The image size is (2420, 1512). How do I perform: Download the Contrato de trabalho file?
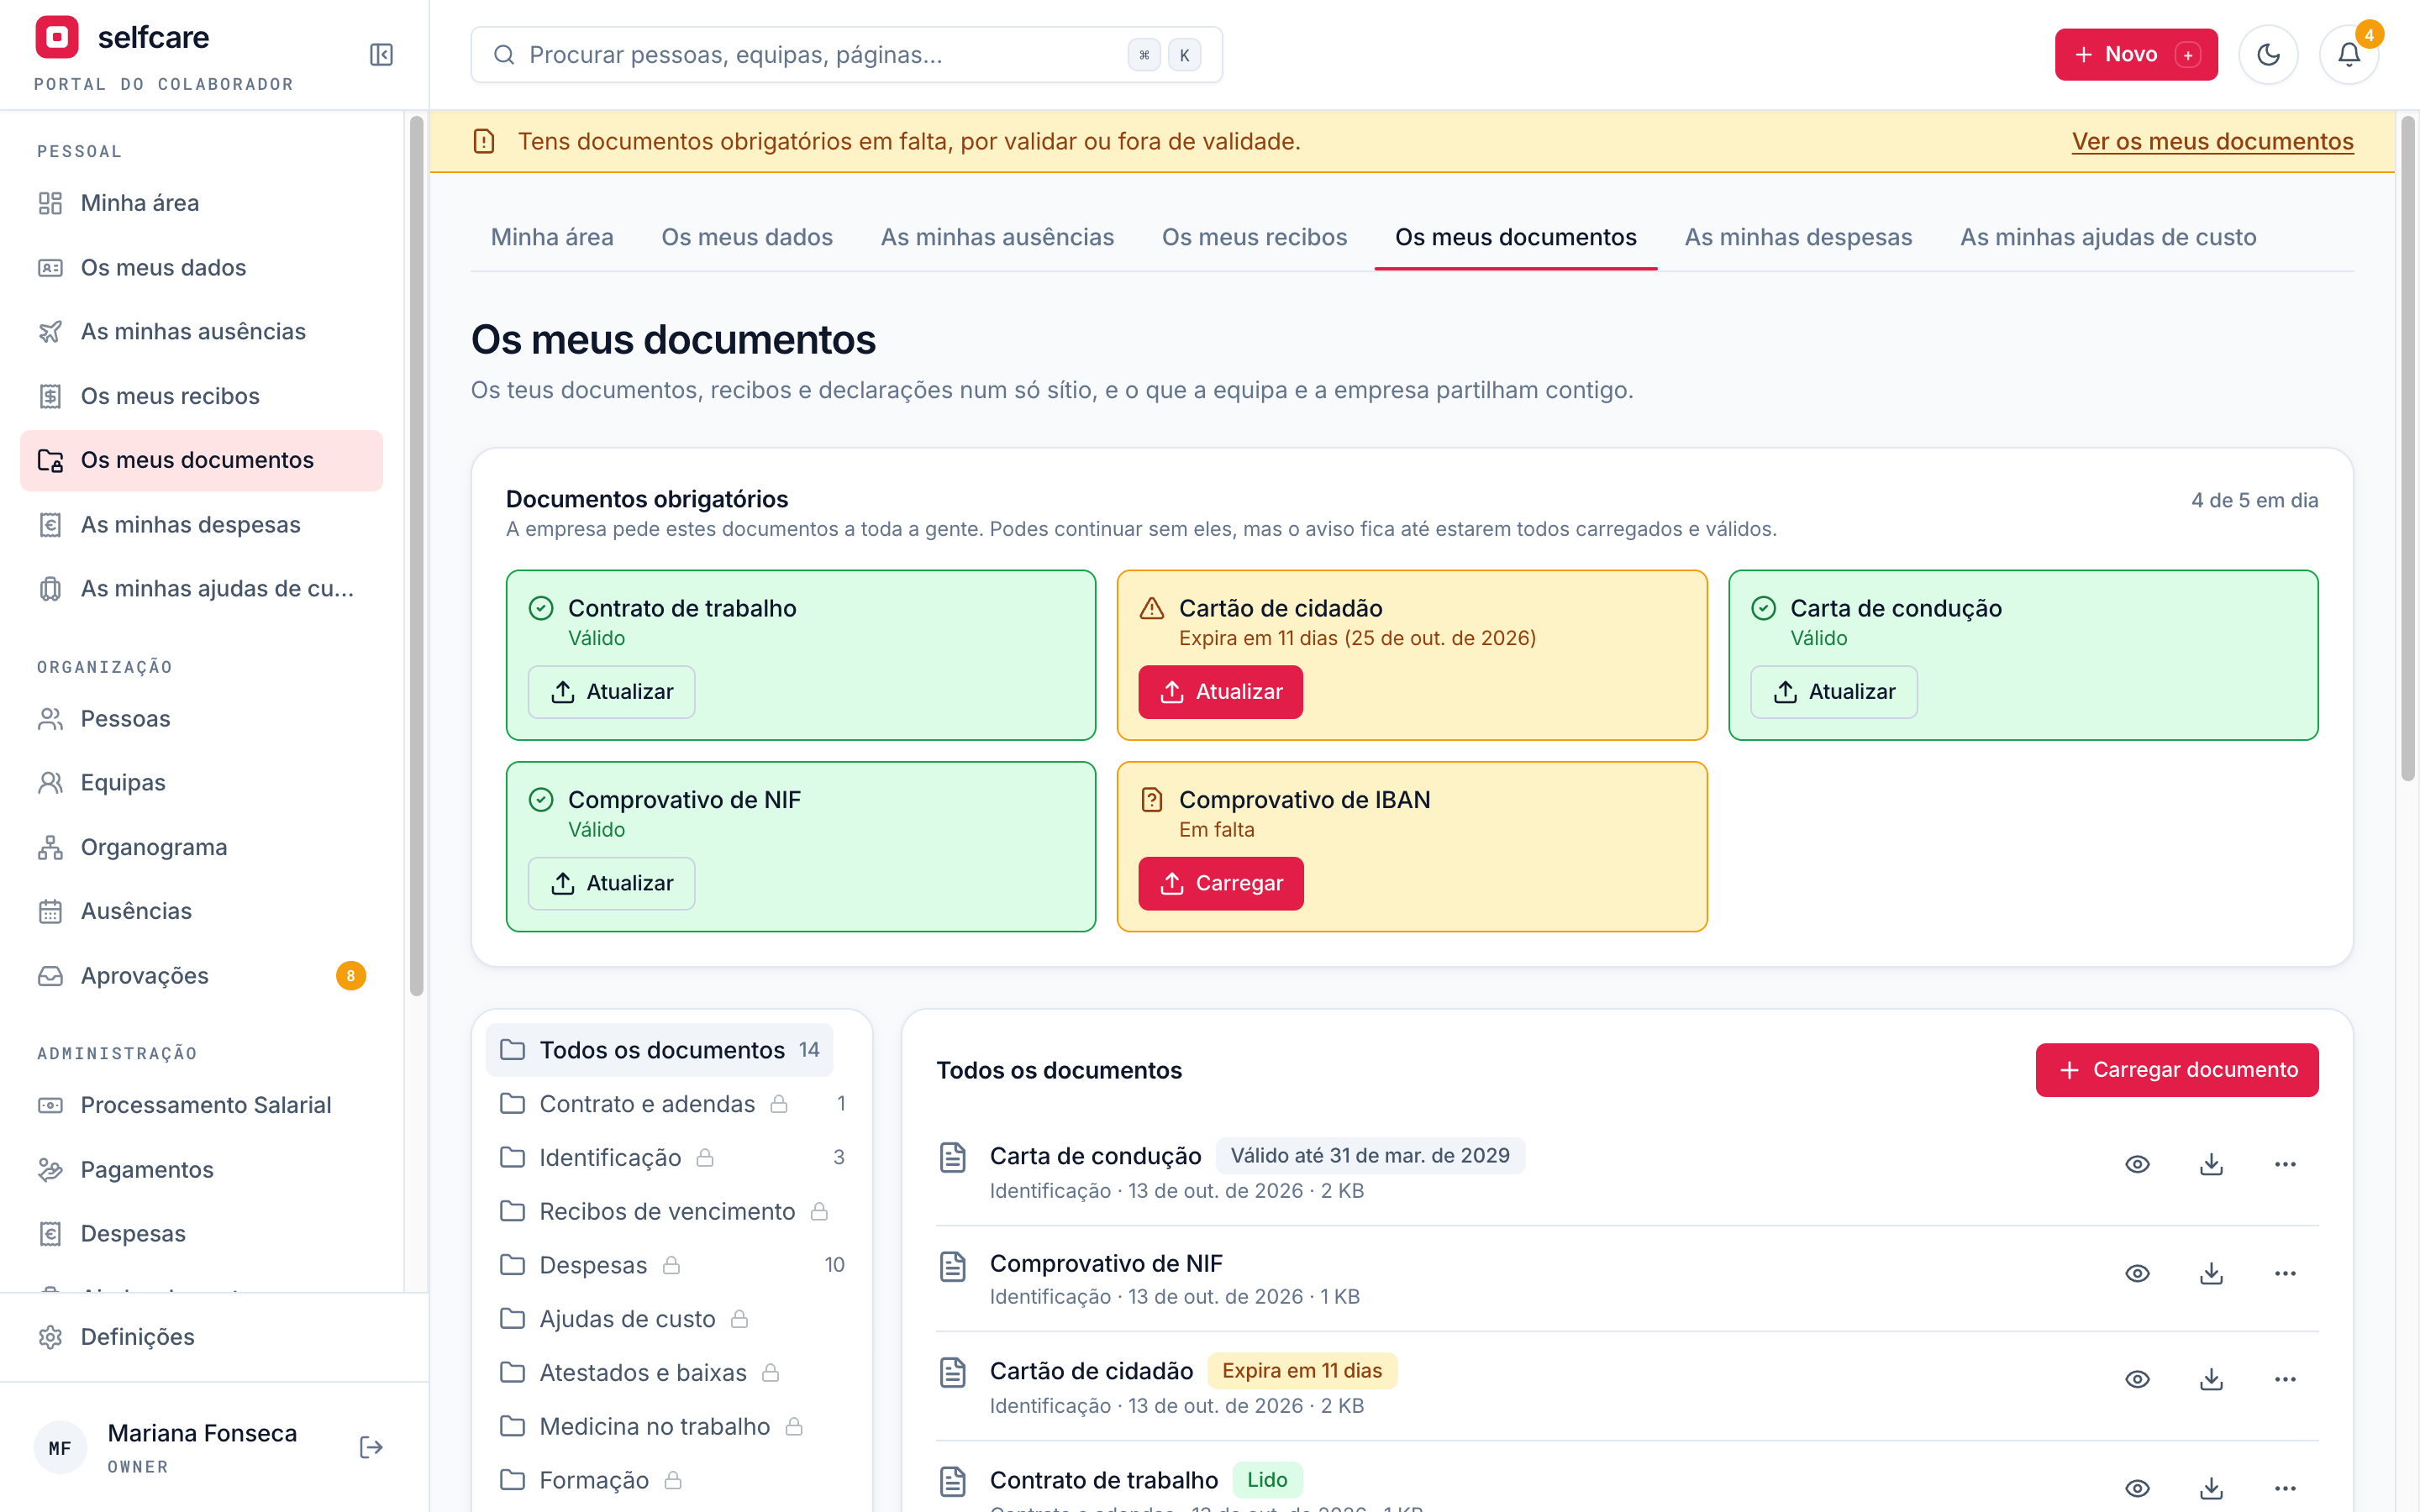pos(2211,1488)
